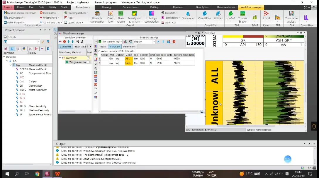Move method down with the blue down arrow
Viewport: 319px width, 178px height.
69,42
